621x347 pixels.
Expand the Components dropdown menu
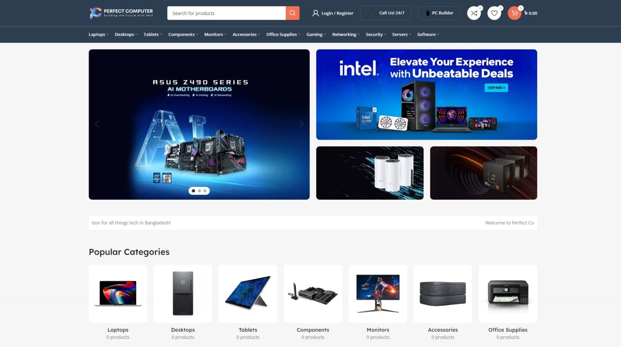coord(183,34)
